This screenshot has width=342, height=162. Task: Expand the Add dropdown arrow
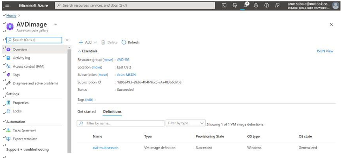[95, 42]
